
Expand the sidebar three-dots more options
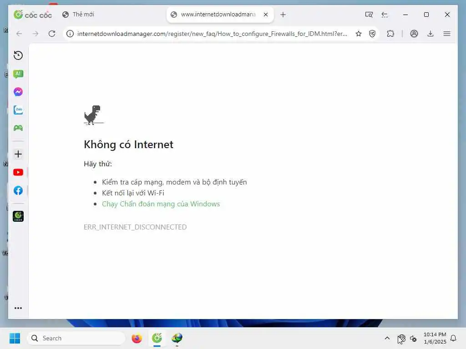click(18, 308)
